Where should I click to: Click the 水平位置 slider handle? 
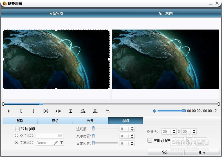pyautogui.click(x=93, y=136)
